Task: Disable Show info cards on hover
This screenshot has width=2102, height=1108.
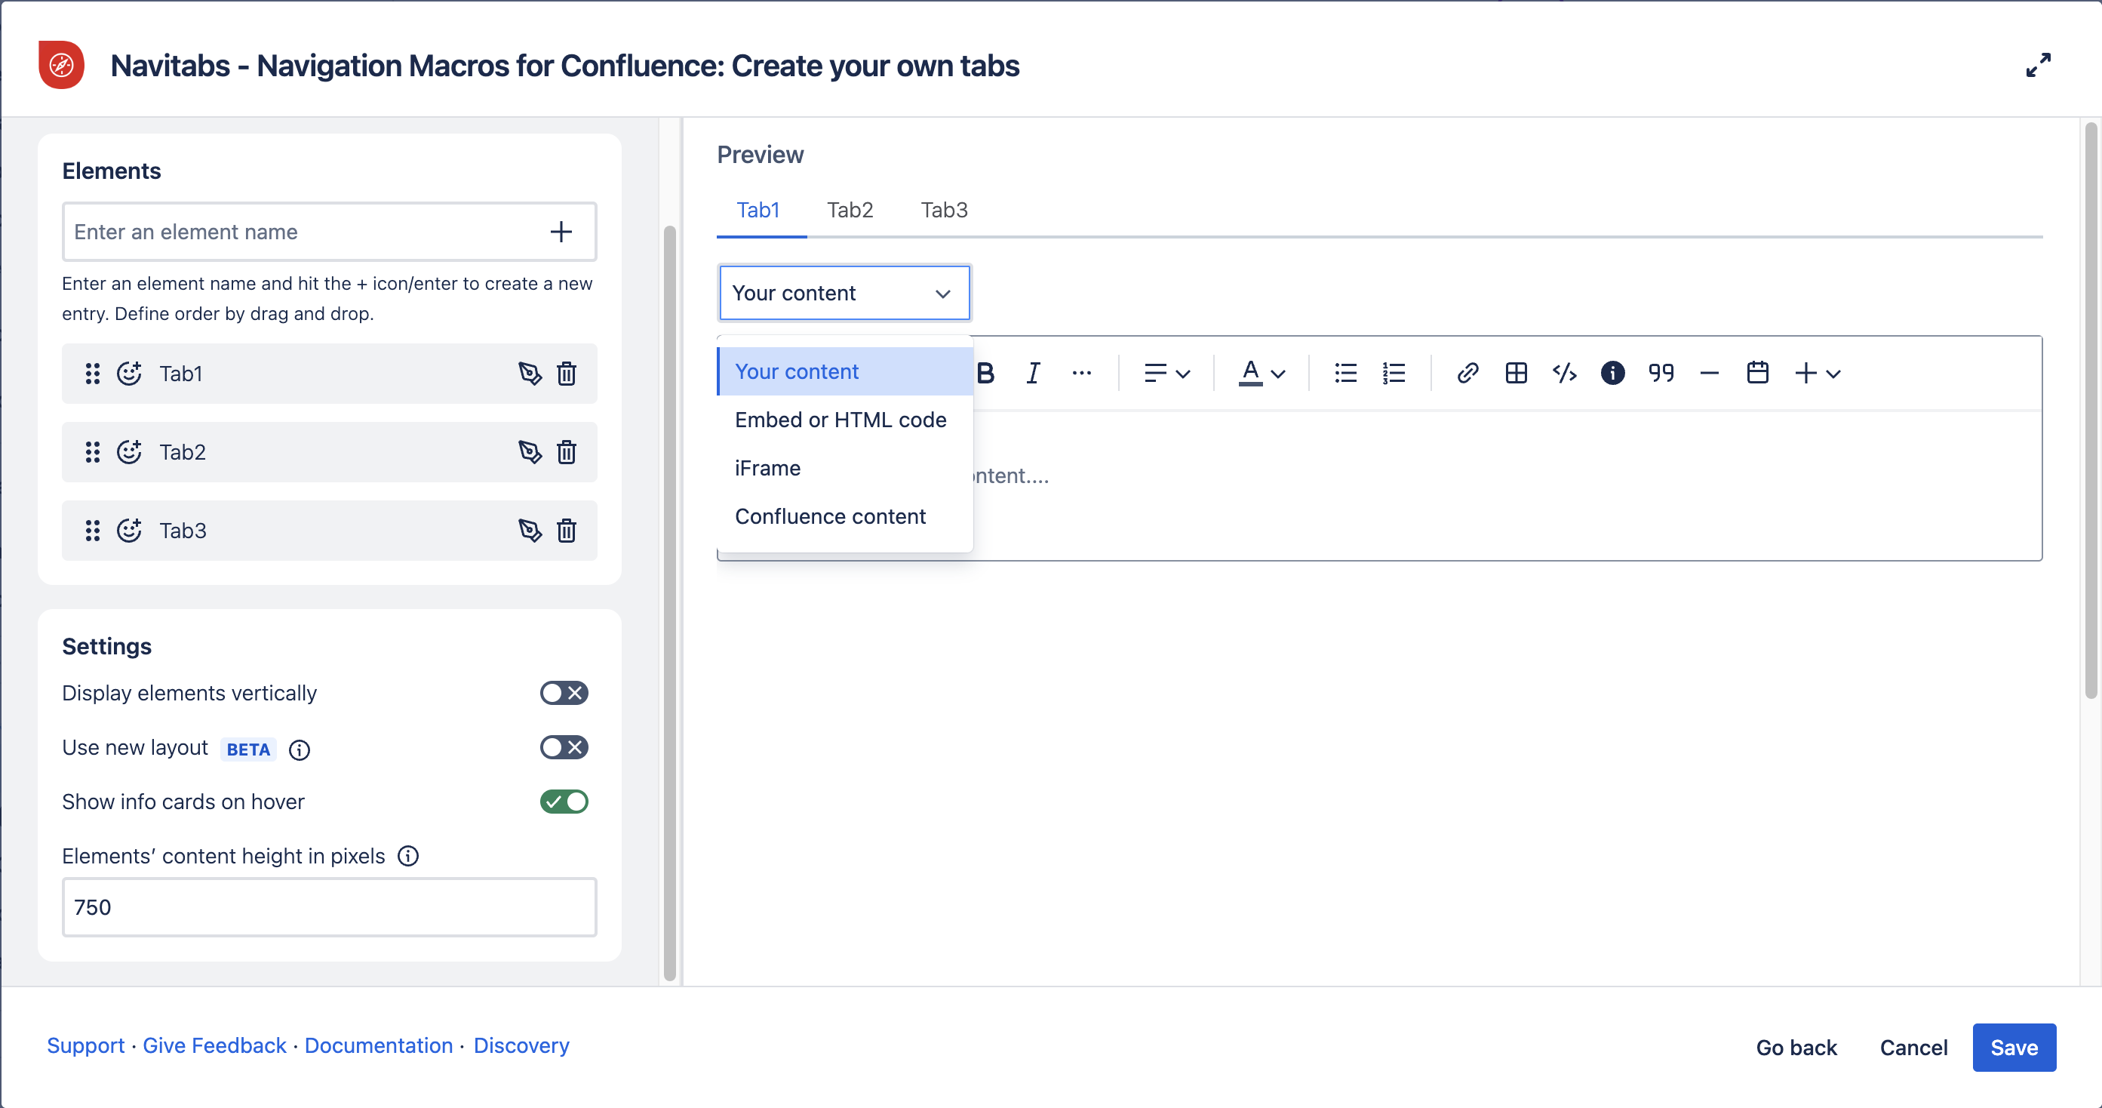Action: coord(563,801)
